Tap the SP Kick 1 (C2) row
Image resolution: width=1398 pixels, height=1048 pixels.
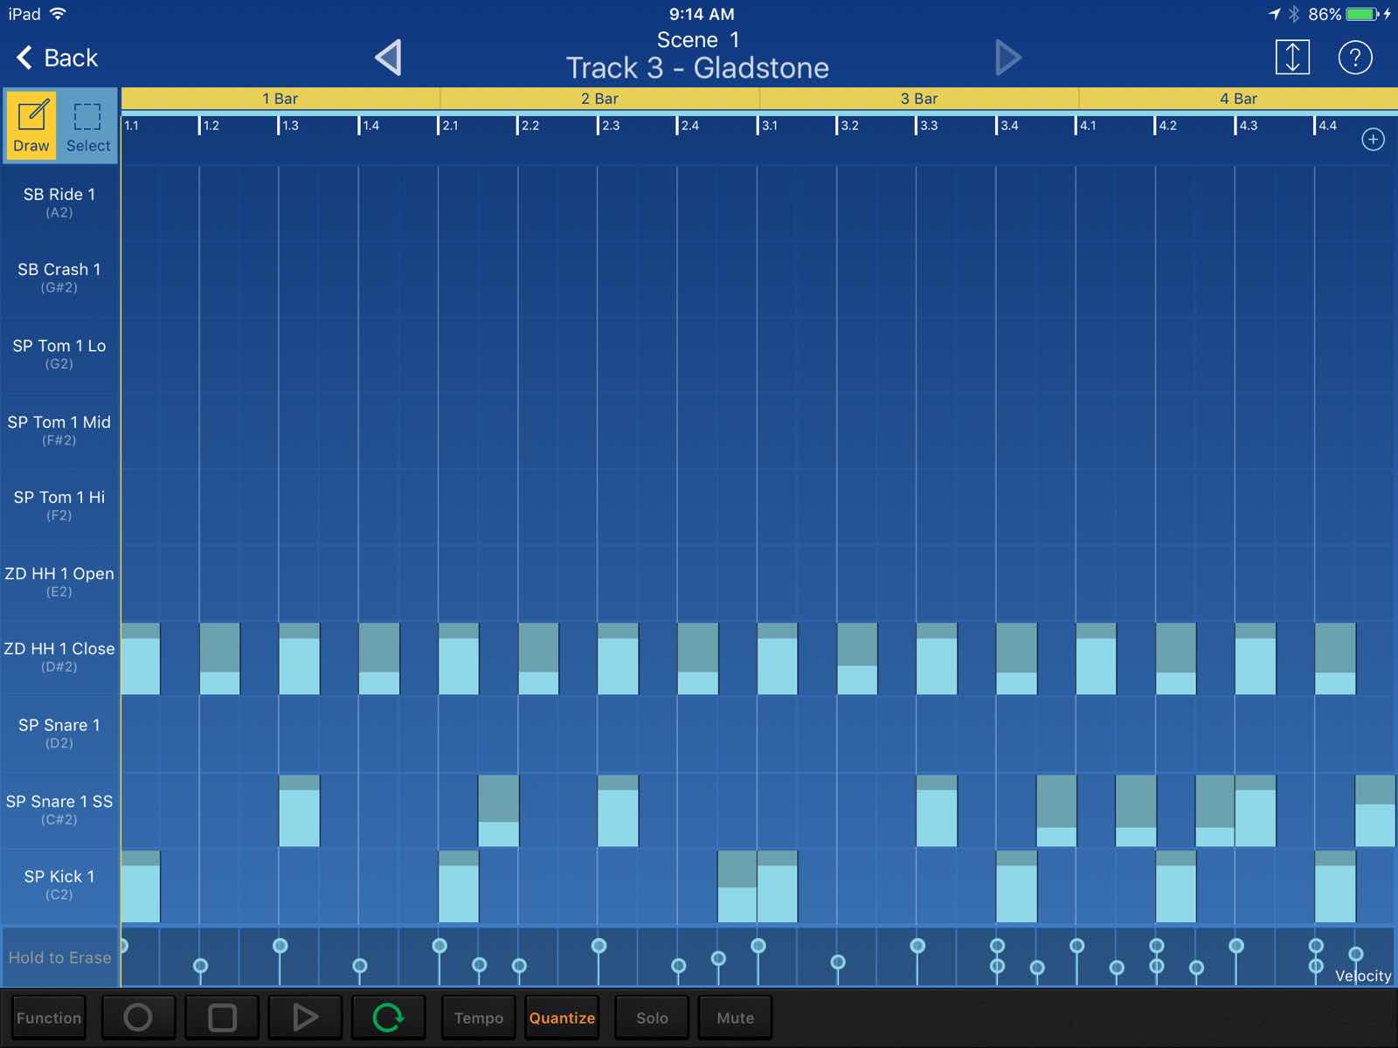(59, 885)
